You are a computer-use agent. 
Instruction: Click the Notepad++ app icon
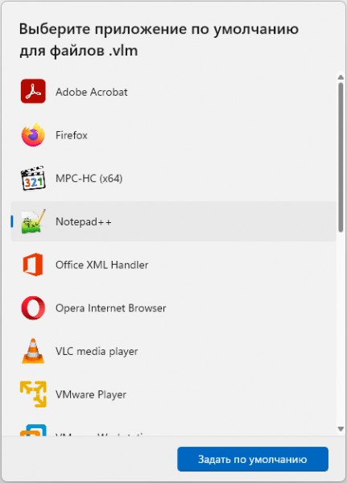pos(33,221)
